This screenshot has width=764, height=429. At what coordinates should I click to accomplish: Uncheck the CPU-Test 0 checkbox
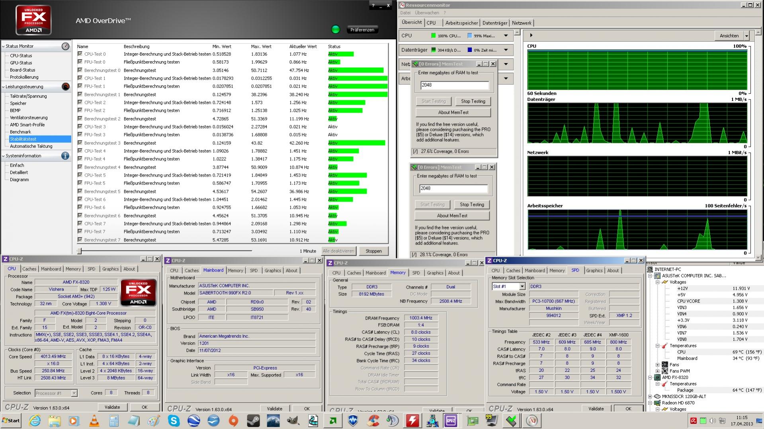(80, 54)
